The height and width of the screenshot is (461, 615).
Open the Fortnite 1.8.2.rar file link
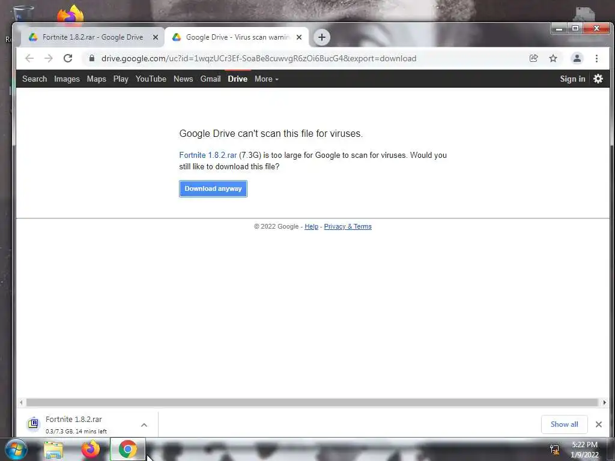(x=208, y=155)
